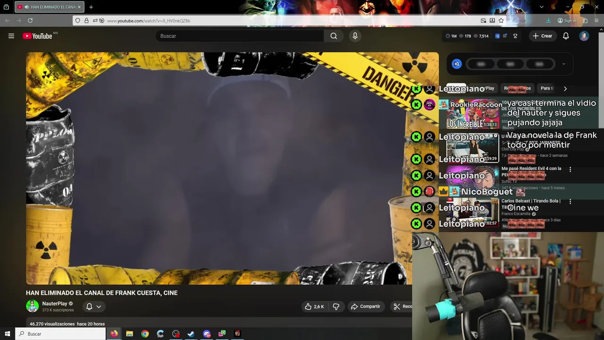This screenshot has width=604, height=340.
Task: Open YouTube notifications bell in header
Action: coord(566,36)
